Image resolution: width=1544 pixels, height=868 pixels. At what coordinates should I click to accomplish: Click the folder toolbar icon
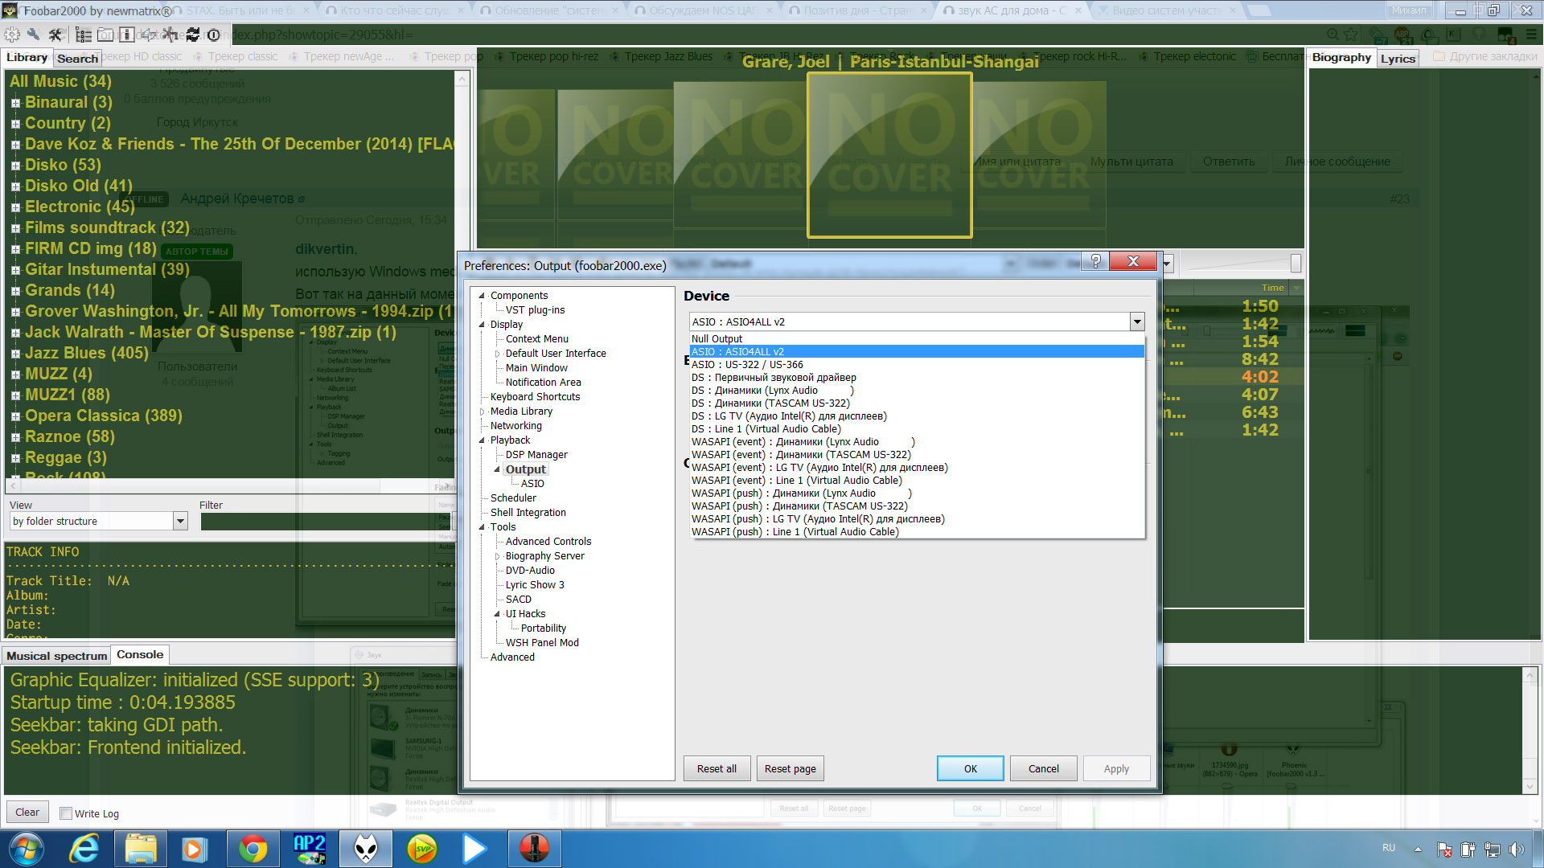(105, 35)
